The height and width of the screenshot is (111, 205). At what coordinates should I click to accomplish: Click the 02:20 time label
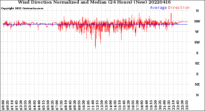[x=21, y=105]
